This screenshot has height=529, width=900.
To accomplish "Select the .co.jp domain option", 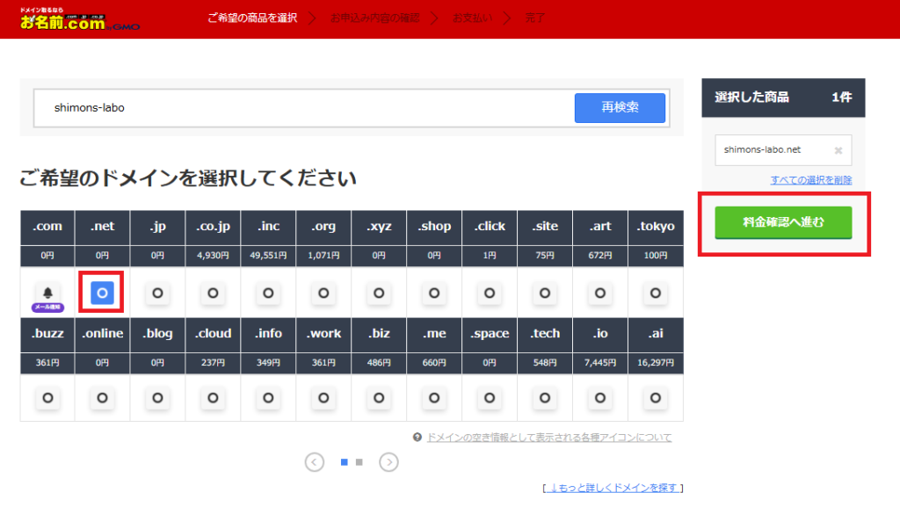I will [213, 293].
